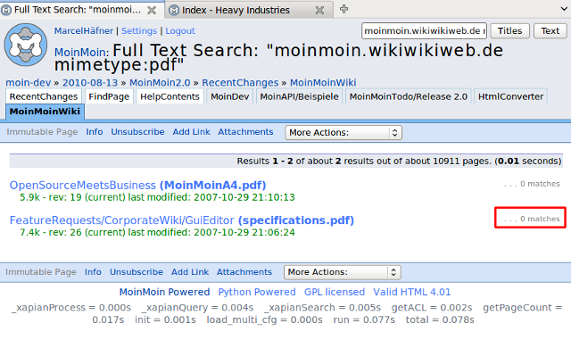Open the HtmlConverter navigation tab
Screen dimensions: 571x340
pos(510,96)
